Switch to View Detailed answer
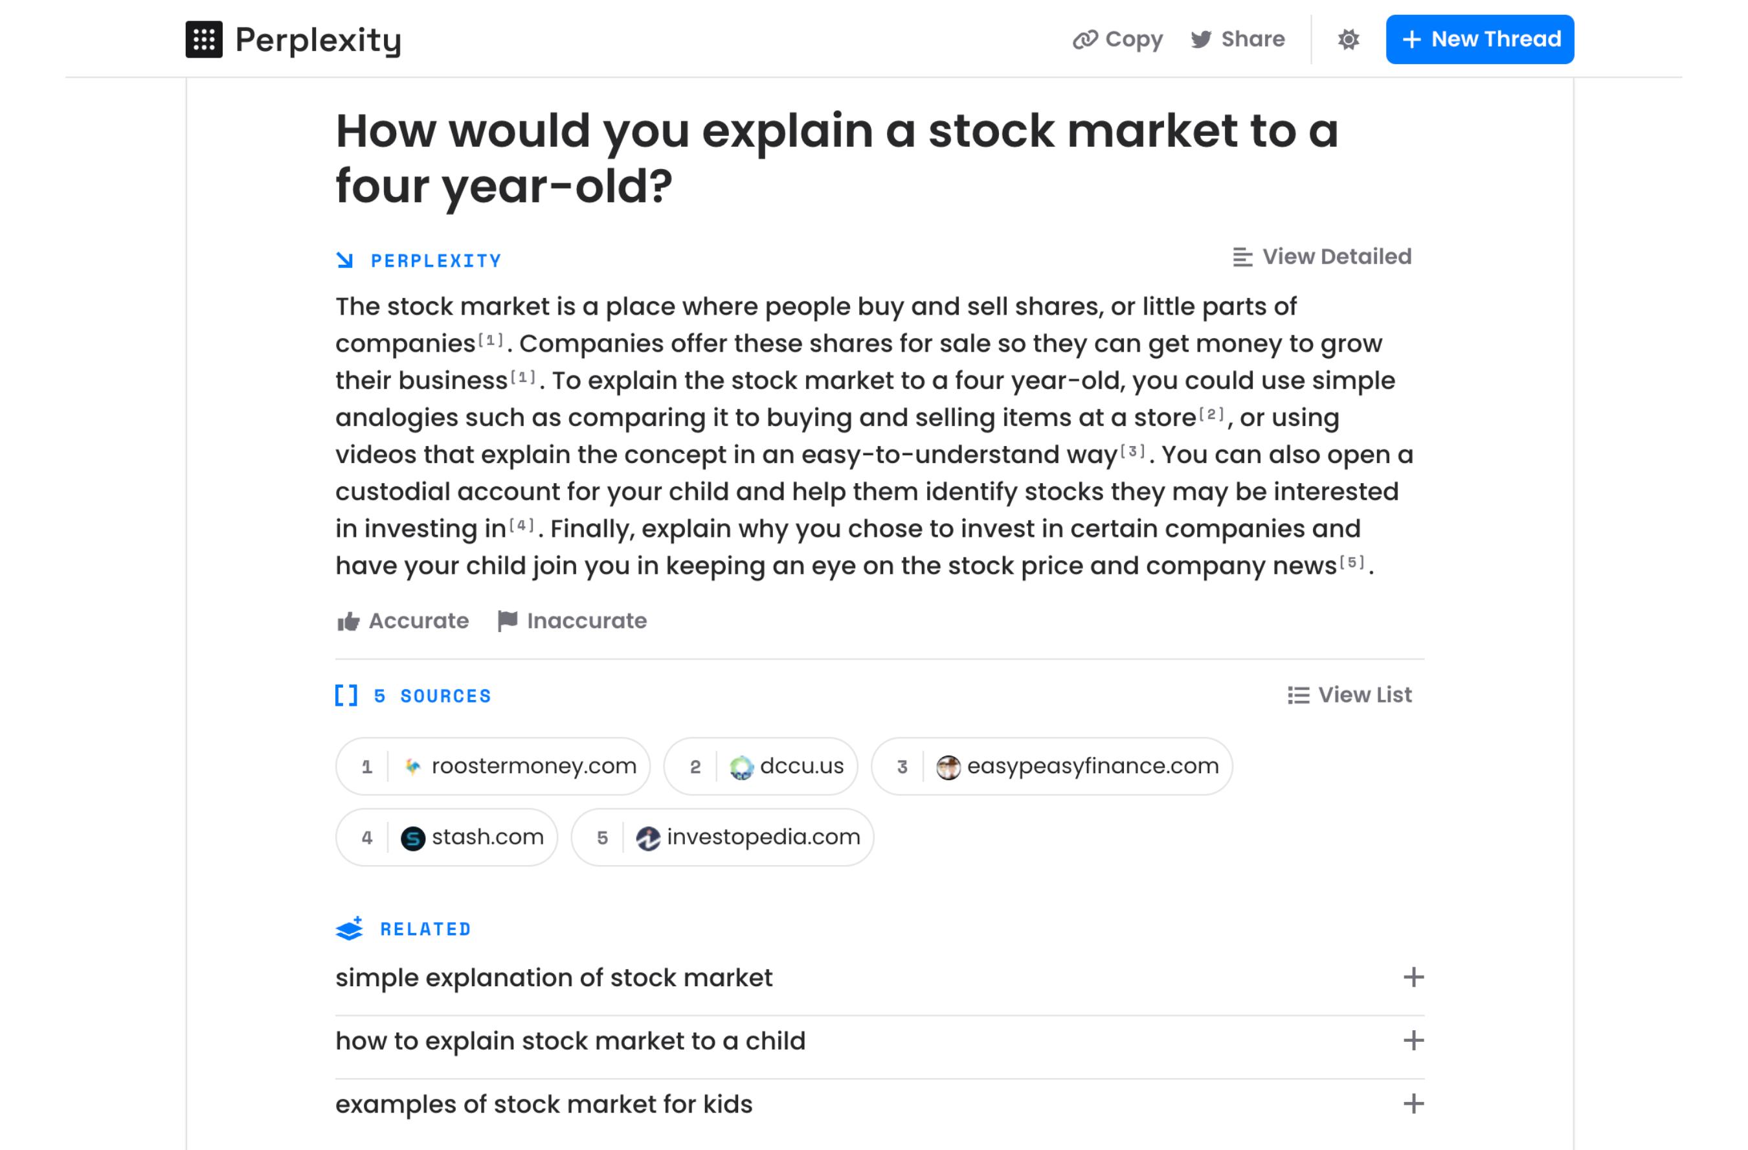 (1322, 257)
